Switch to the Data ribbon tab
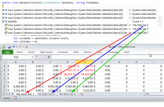 click(x=76, y=52)
